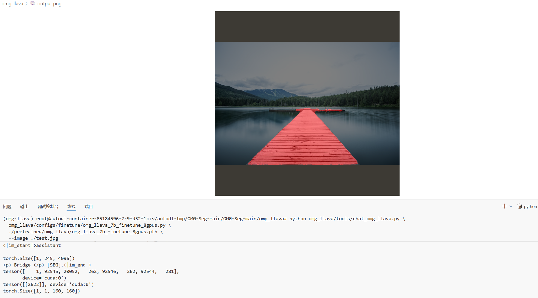
Task: Select the python terminal label
Action: click(530, 206)
